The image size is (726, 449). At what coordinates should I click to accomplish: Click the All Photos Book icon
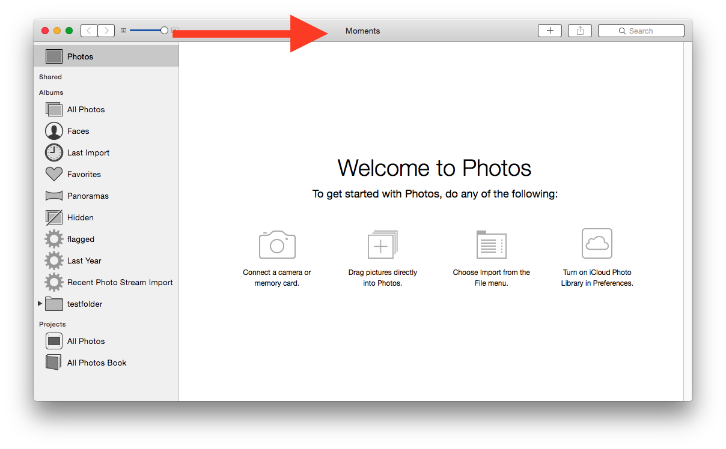pyautogui.click(x=53, y=363)
